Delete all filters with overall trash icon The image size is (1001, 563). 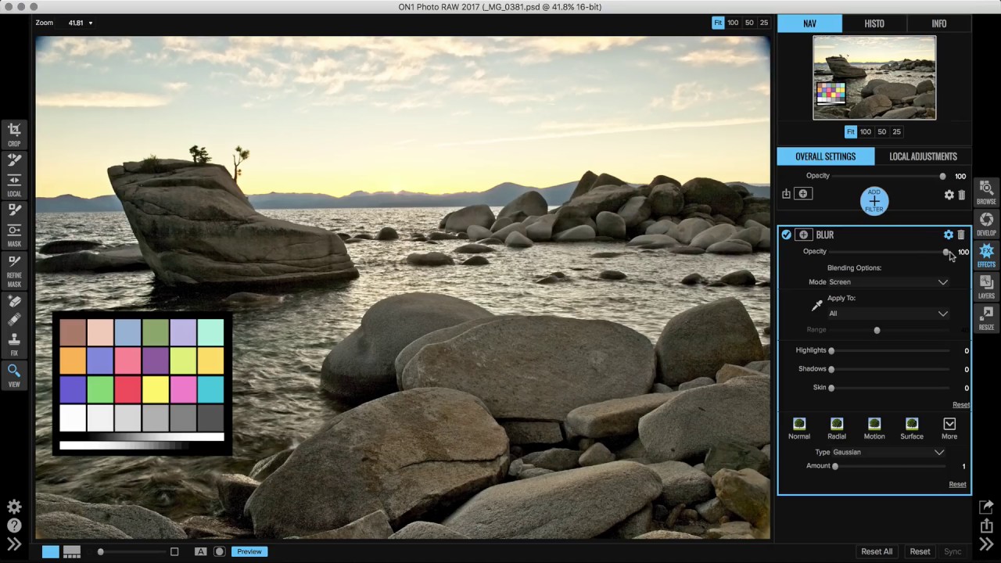961,195
